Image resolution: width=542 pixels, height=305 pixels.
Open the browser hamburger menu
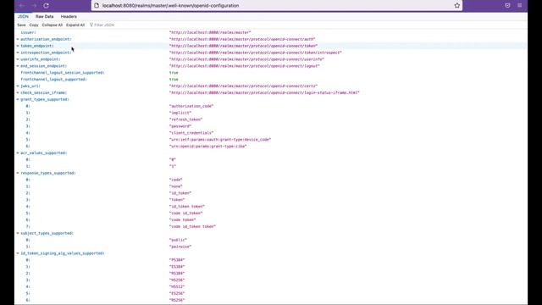click(519, 6)
